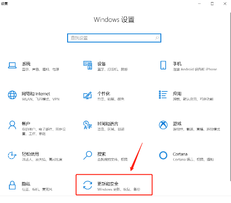Open the 手机 phone icon
This screenshot has width=231, height=203.
[163, 65]
